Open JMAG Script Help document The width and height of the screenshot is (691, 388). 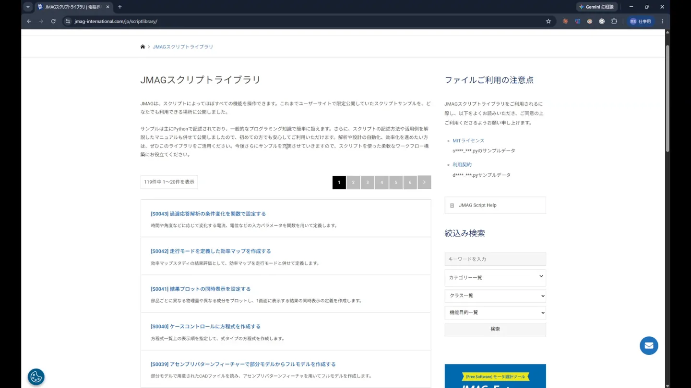tap(495, 205)
